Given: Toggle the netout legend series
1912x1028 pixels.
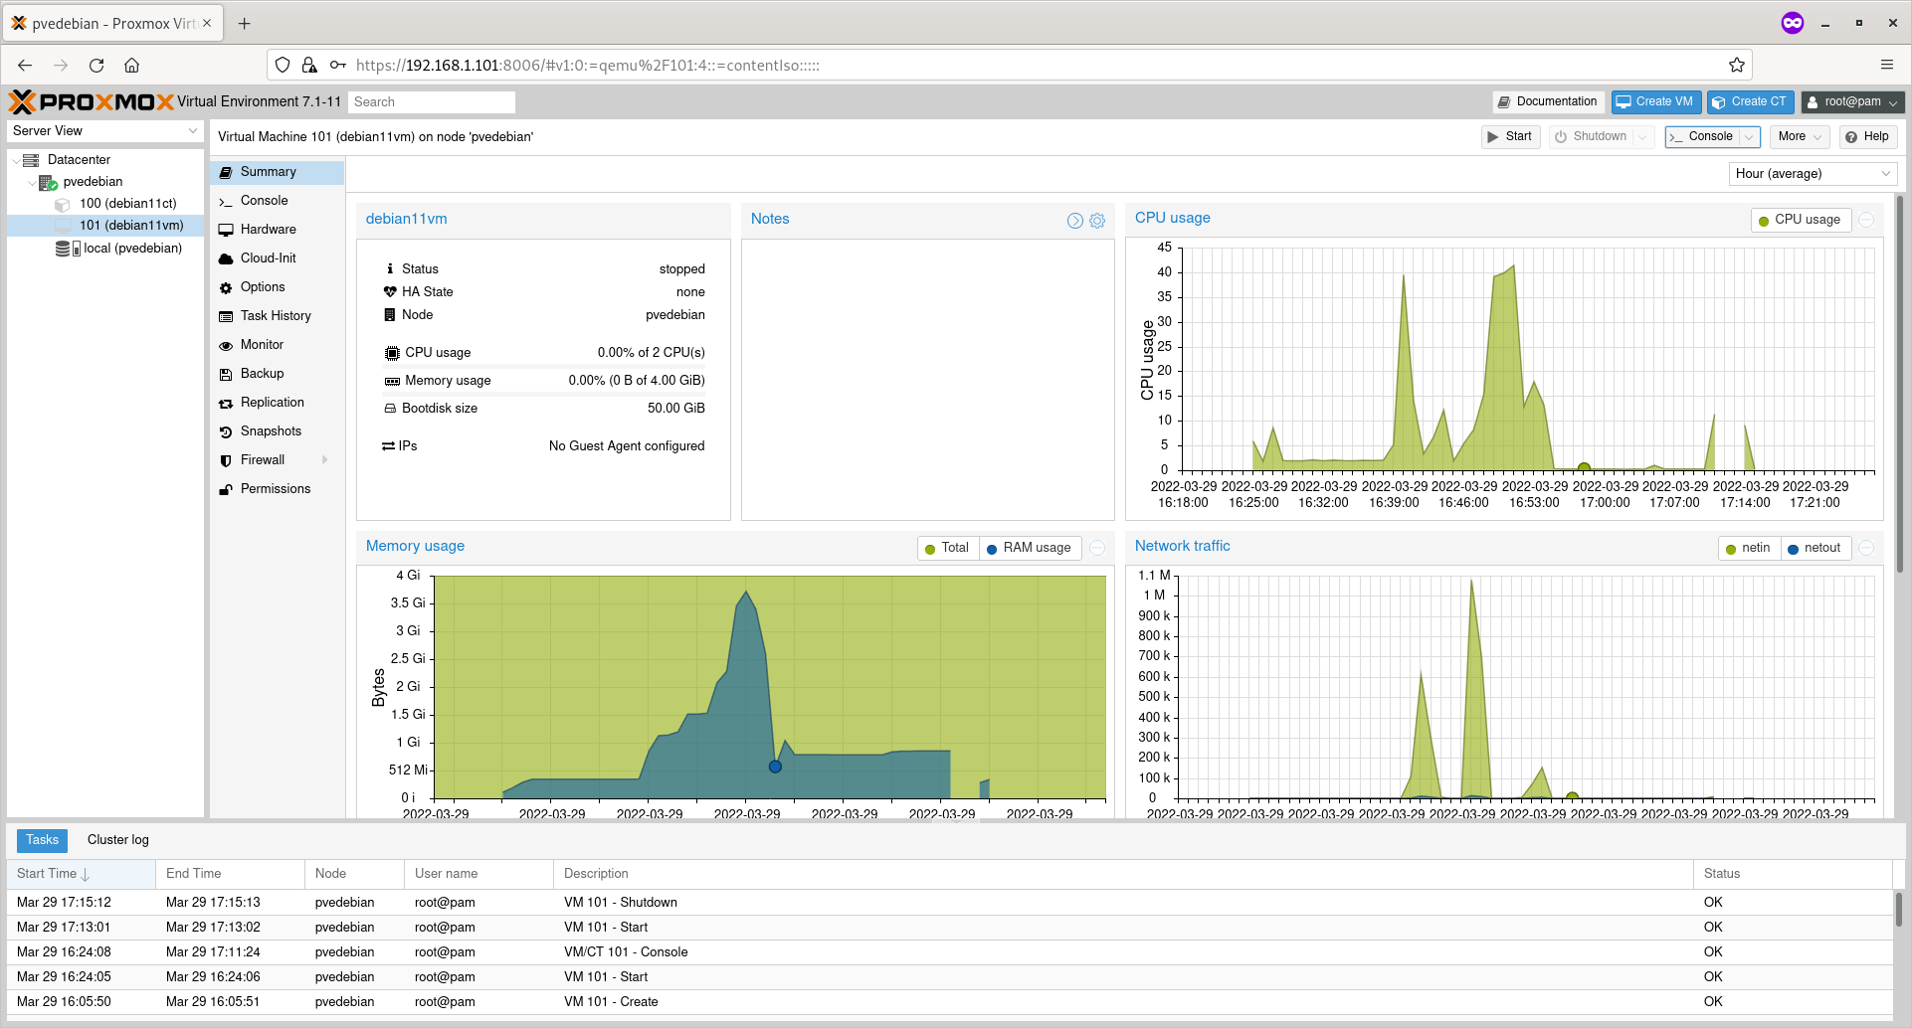Looking at the screenshot, I should (1815, 548).
